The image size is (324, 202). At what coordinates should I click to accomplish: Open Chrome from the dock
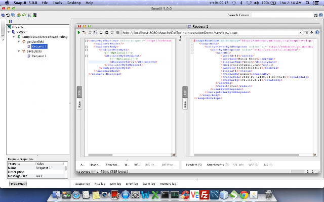tap(244, 194)
